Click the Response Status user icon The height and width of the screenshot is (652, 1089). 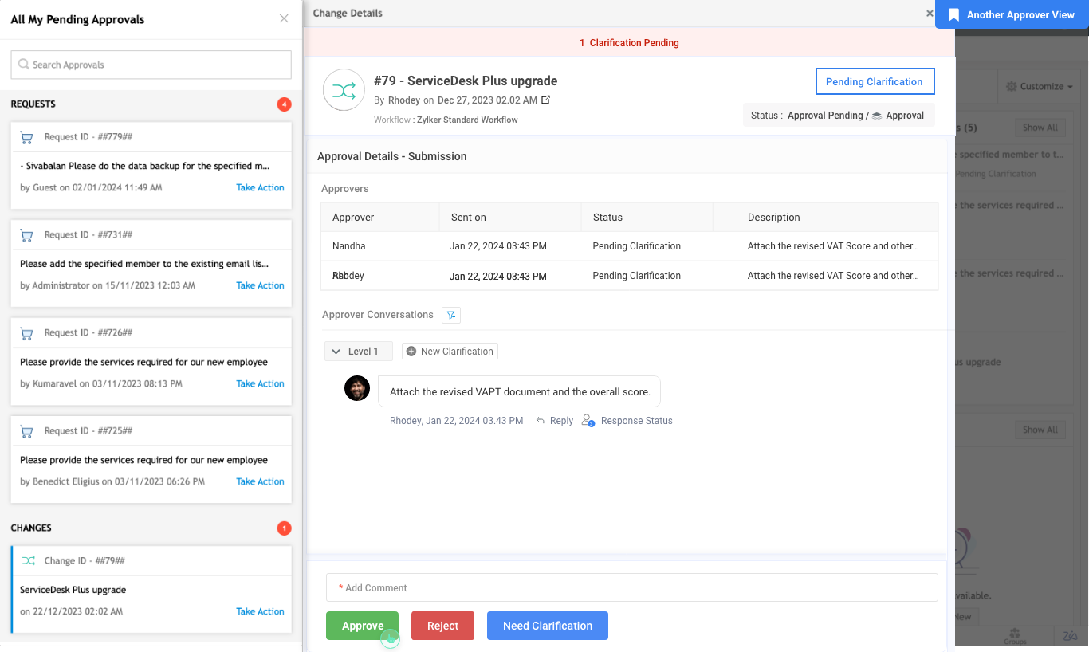coord(588,421)
